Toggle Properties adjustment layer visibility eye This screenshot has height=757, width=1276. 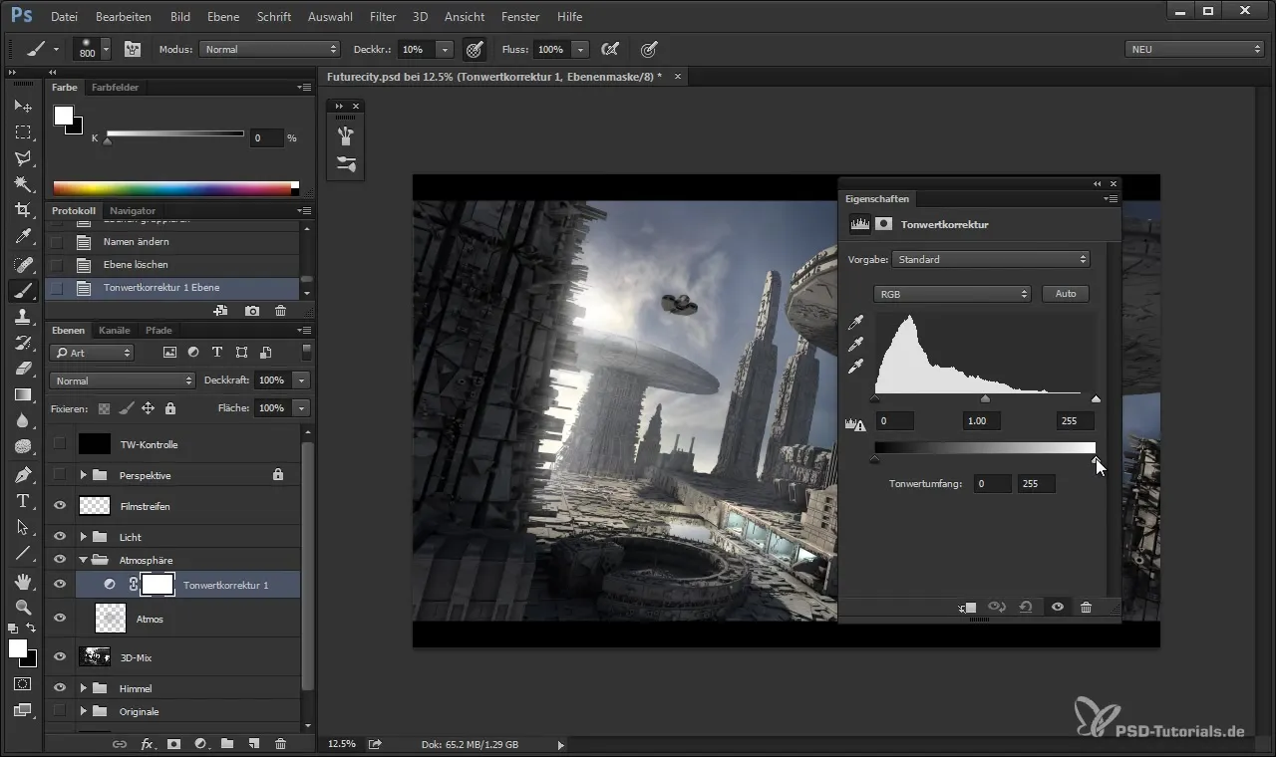tap(1057, 608)
